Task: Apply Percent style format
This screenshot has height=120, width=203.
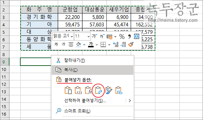Action: click(x=122, y=36)
